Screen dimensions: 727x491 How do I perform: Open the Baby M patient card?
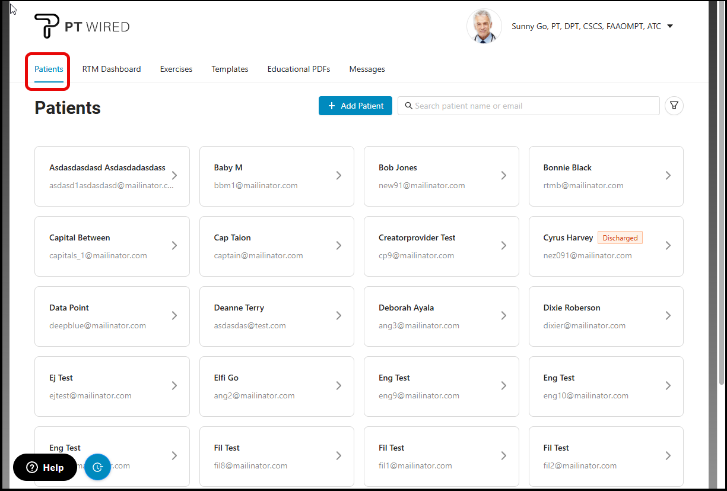pyautogui.click(x=276, y=176)
